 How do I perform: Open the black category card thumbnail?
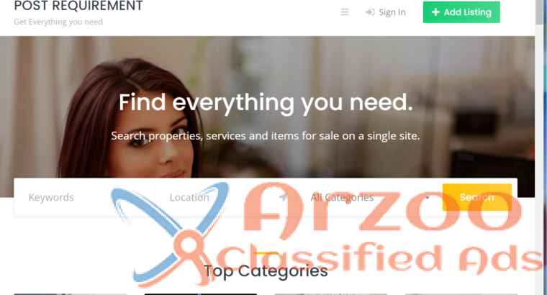click(201, 294)
